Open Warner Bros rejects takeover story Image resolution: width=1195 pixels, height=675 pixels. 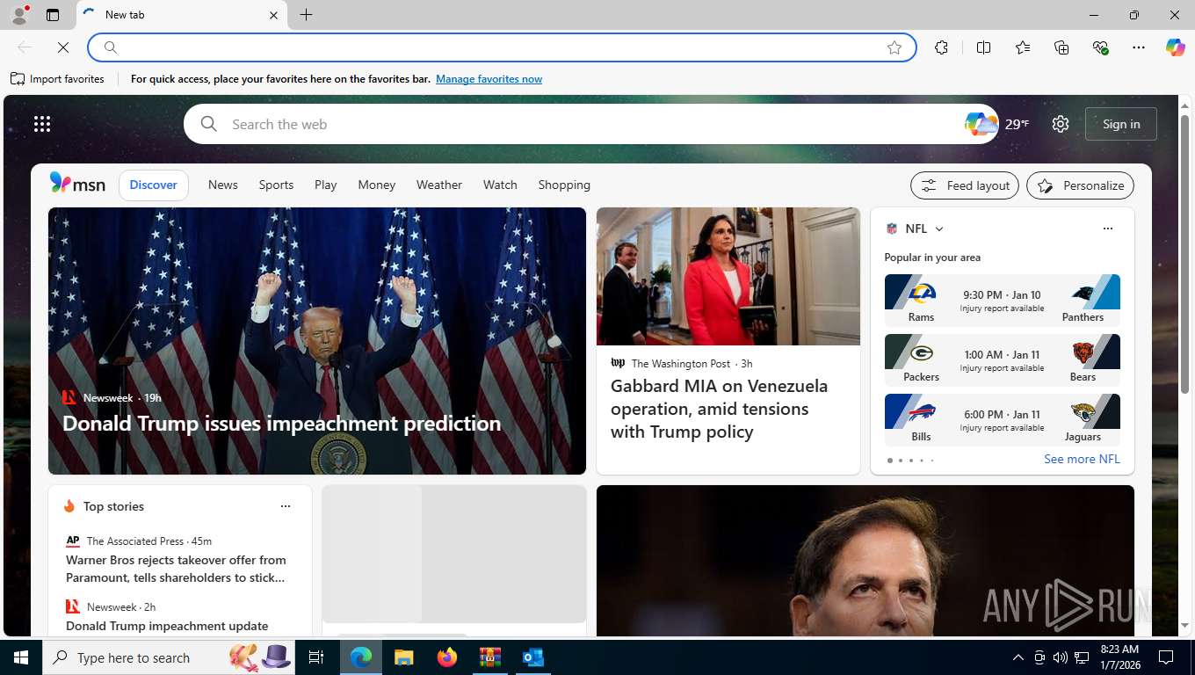(176, 569)
